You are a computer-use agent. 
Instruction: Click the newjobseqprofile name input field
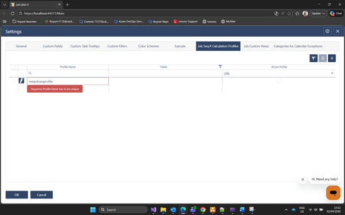point(68,81)
